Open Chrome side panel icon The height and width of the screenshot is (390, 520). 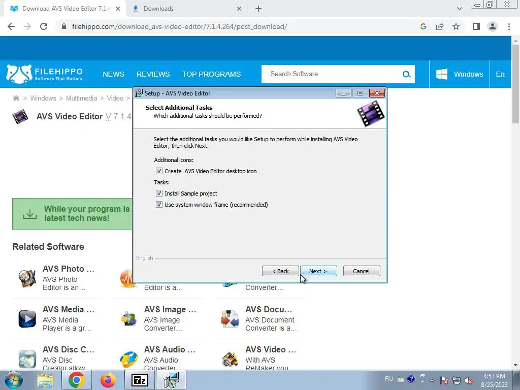[476, 26]
